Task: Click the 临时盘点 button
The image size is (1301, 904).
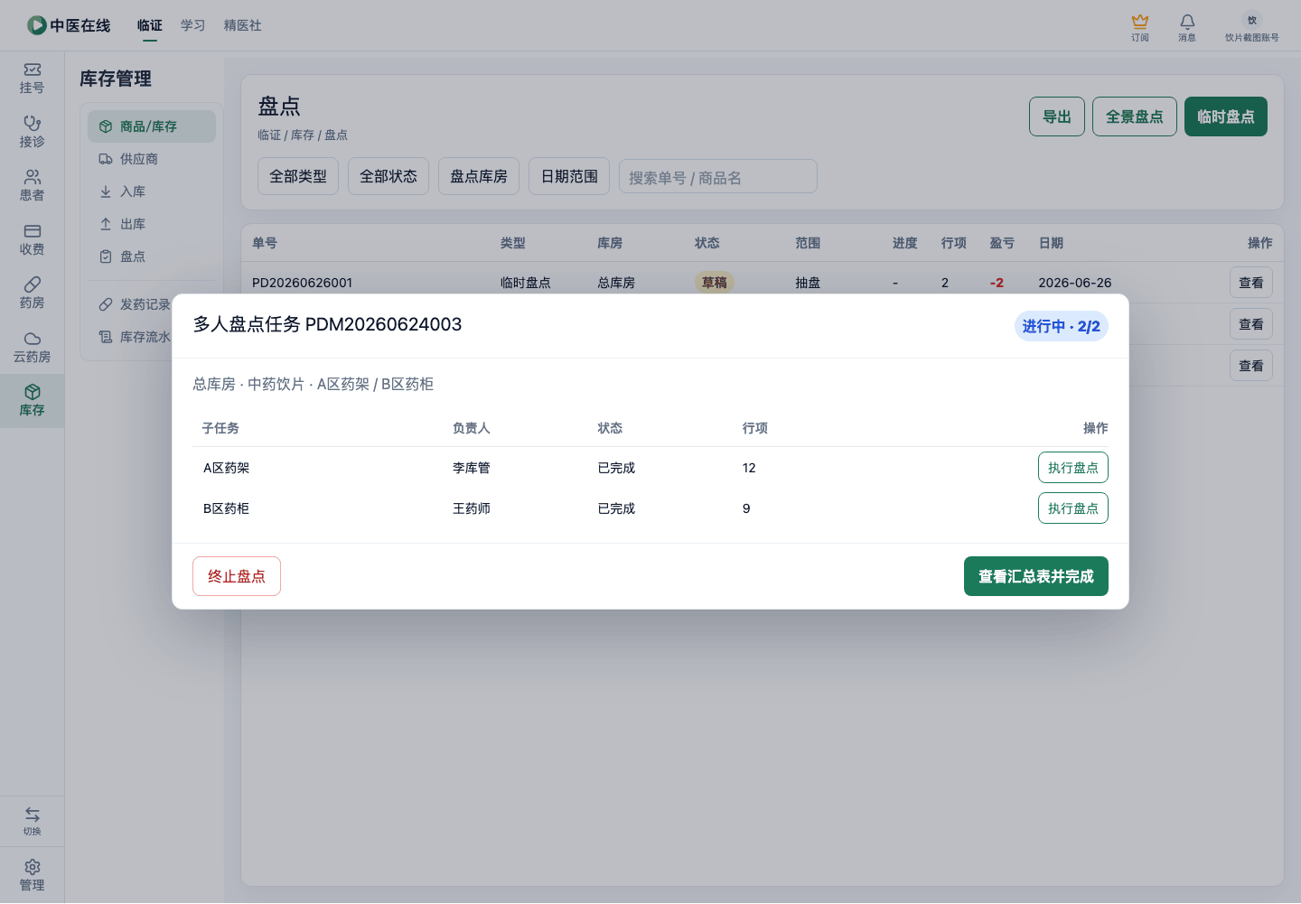Action: (1226, 116)
